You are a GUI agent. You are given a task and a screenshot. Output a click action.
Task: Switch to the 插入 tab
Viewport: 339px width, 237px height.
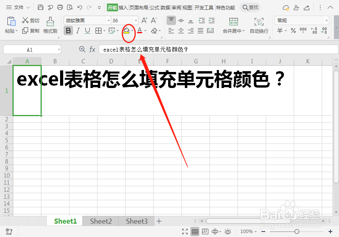coord(123,7)
